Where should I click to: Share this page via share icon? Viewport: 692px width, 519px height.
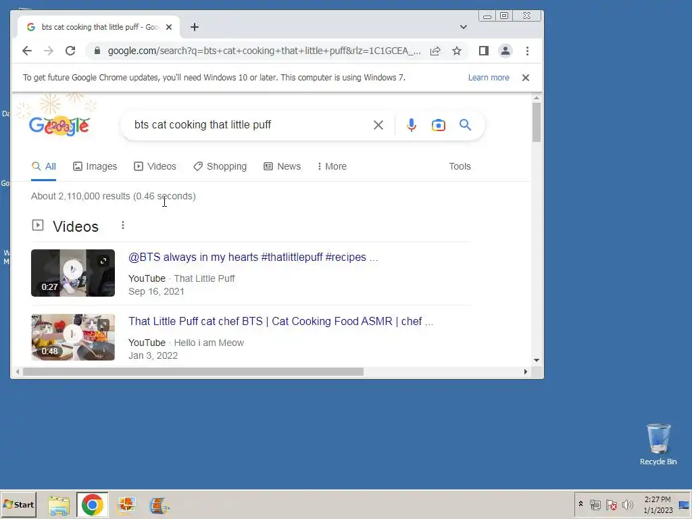(x=435, y=51)
